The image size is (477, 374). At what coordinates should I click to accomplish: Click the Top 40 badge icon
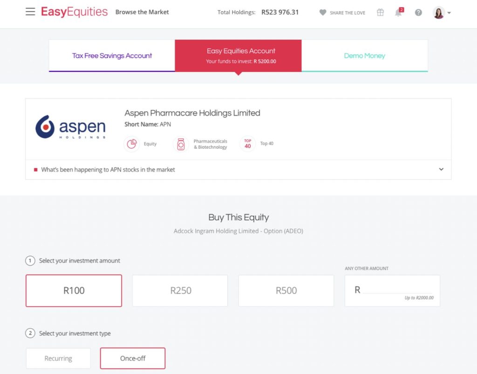click(248, 144)
